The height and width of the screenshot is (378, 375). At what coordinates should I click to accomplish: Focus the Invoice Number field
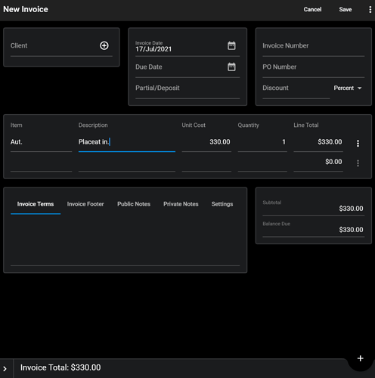[x=314, y=46]
